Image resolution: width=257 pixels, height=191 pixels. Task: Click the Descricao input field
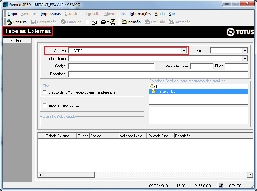coord(158,74)
